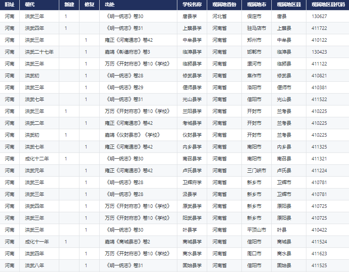
Task: Click the county code 411321
Action: [x=319, y=159]
